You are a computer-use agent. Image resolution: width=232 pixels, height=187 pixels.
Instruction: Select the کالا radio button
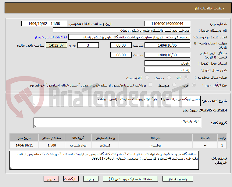pyautogui.click(x=186, y=77)
